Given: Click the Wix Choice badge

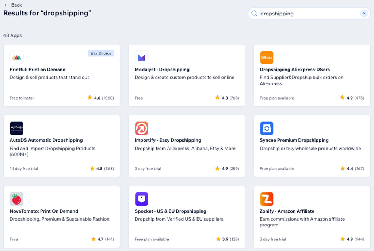Looking at the screenshot, I should [x=101, y=53].
